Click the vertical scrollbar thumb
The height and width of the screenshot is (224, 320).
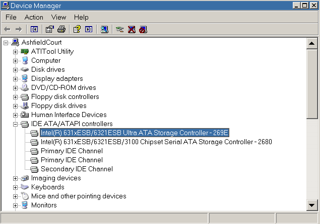(311, 83)
